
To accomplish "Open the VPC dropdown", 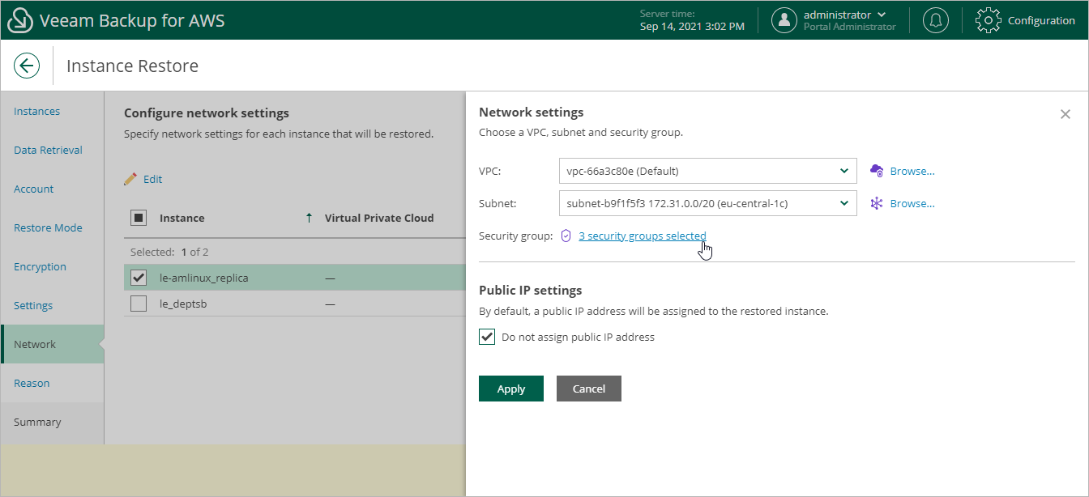I will click(x=844, y=171).
